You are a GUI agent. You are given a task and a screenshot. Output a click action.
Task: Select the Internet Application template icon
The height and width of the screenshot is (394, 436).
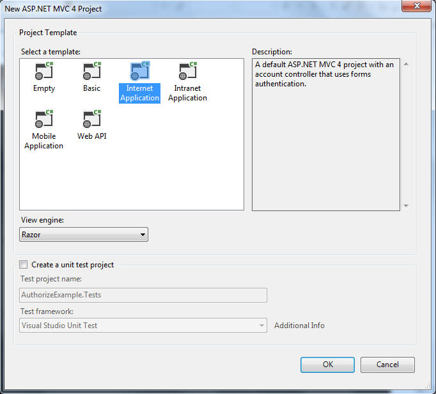[140, 71]
